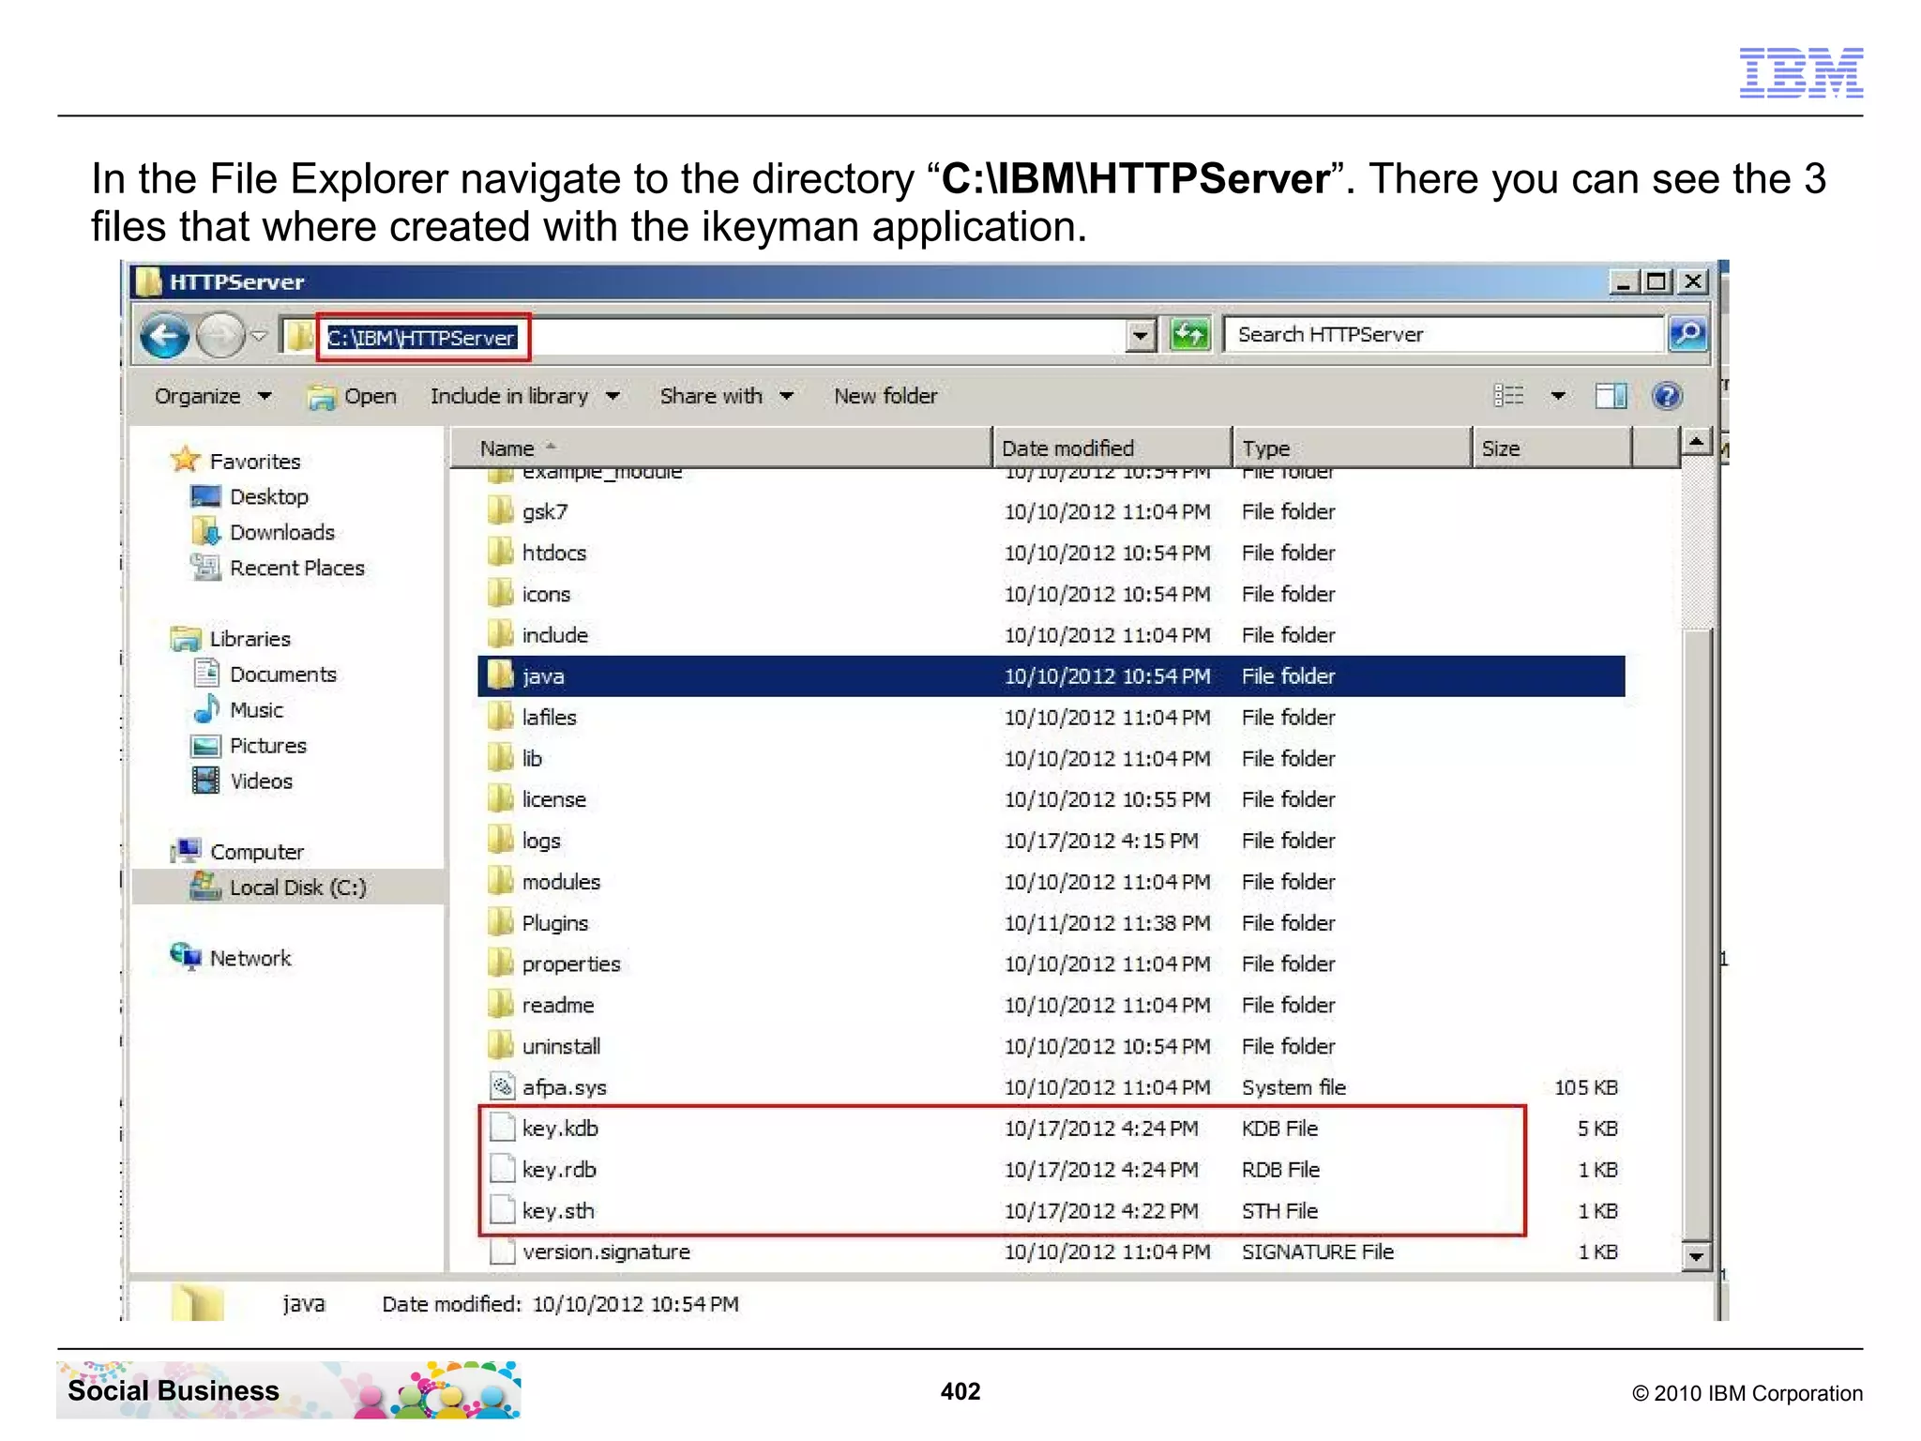The width and height of the screenshot is (1921, 1441).
Task: Select the license folder icon
Action: pyautogui.click(x=501, y=799)
